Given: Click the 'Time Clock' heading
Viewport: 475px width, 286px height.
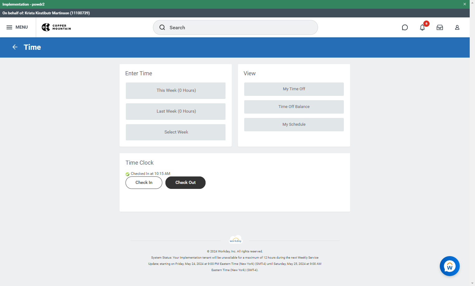Looking at the screenshot, I should click(x=140, y=163).
